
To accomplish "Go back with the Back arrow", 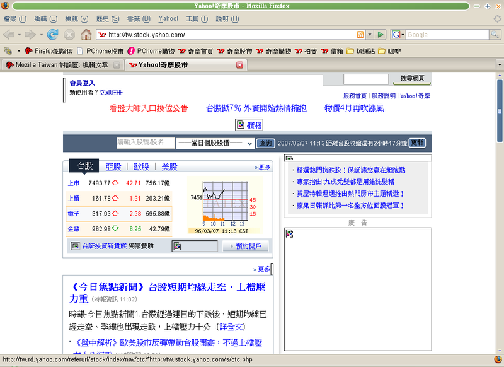I will coord(9,34).
